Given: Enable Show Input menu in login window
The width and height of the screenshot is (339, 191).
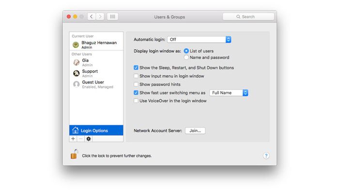Looking at the screenshot, I should point(136,76).
